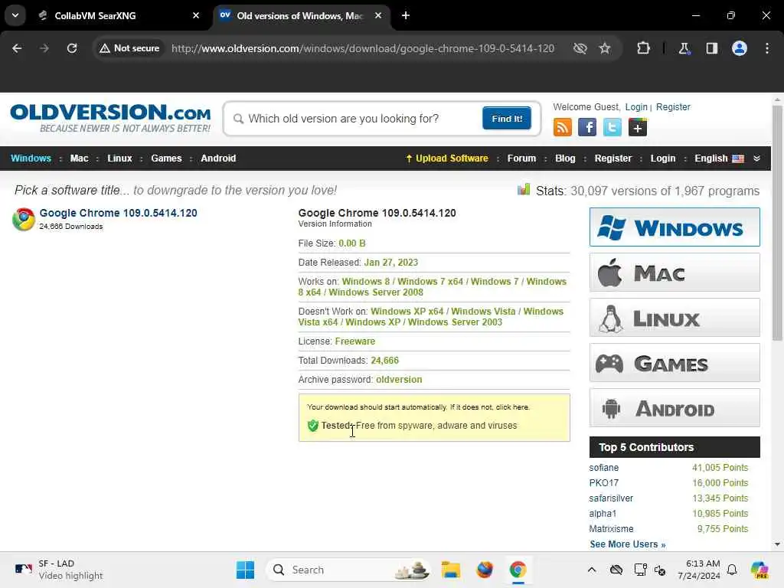Open Blog from the navigation bar

pyautogui.click(x=565, y=158)
